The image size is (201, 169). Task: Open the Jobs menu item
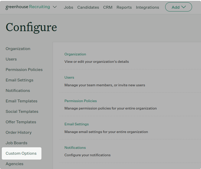(x=69, y=7)
